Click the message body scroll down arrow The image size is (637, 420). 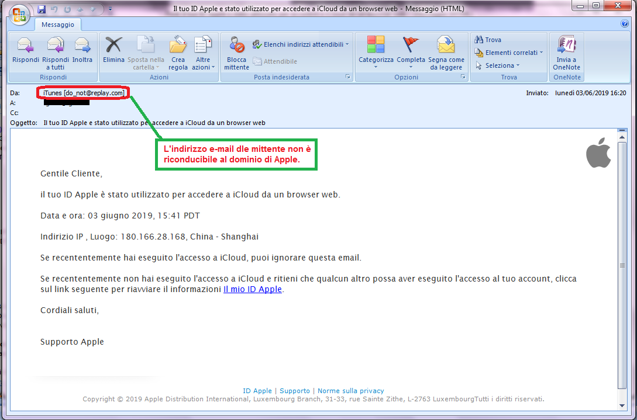(x=622, y=406)
